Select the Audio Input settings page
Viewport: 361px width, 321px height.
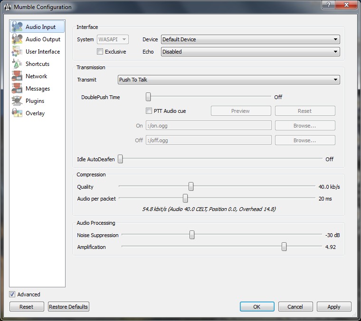(x=38, y=27)
